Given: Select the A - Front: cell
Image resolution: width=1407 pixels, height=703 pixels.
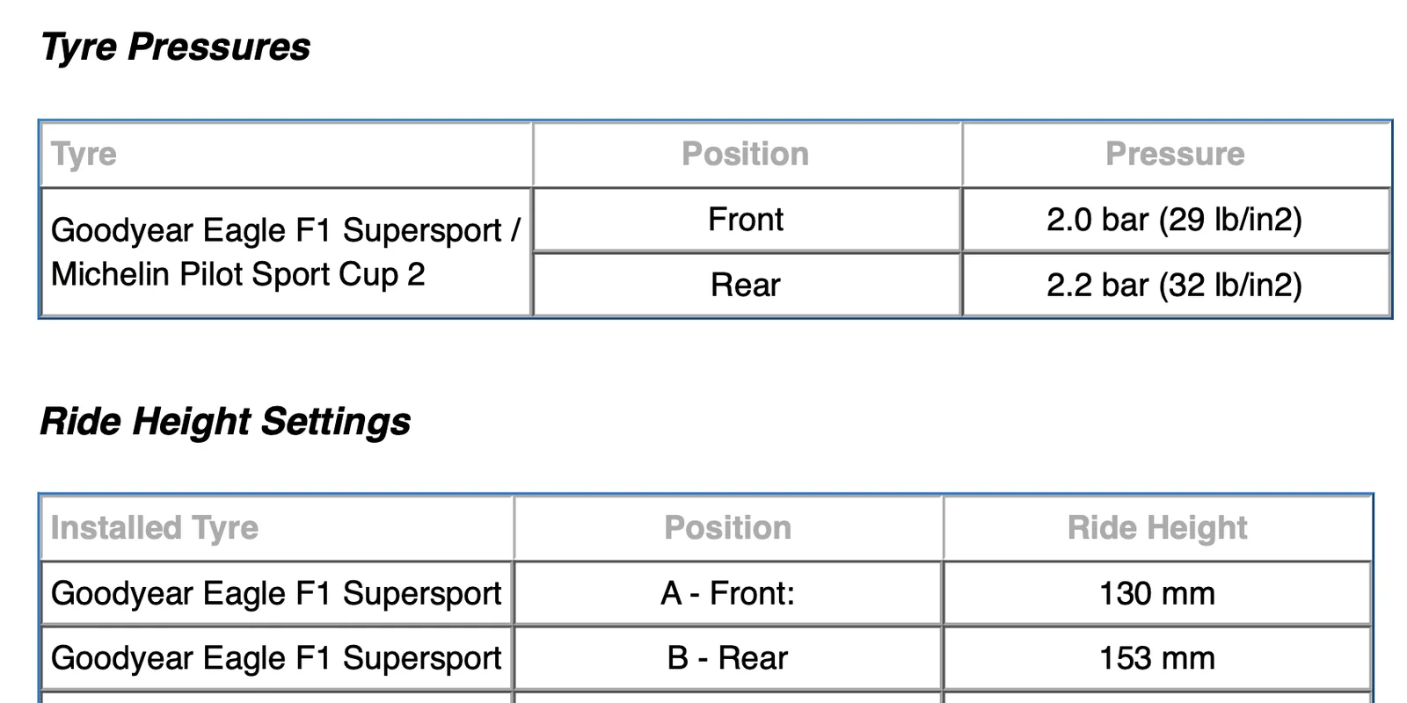Looking at the screenshot, I should tap(728, 593).
